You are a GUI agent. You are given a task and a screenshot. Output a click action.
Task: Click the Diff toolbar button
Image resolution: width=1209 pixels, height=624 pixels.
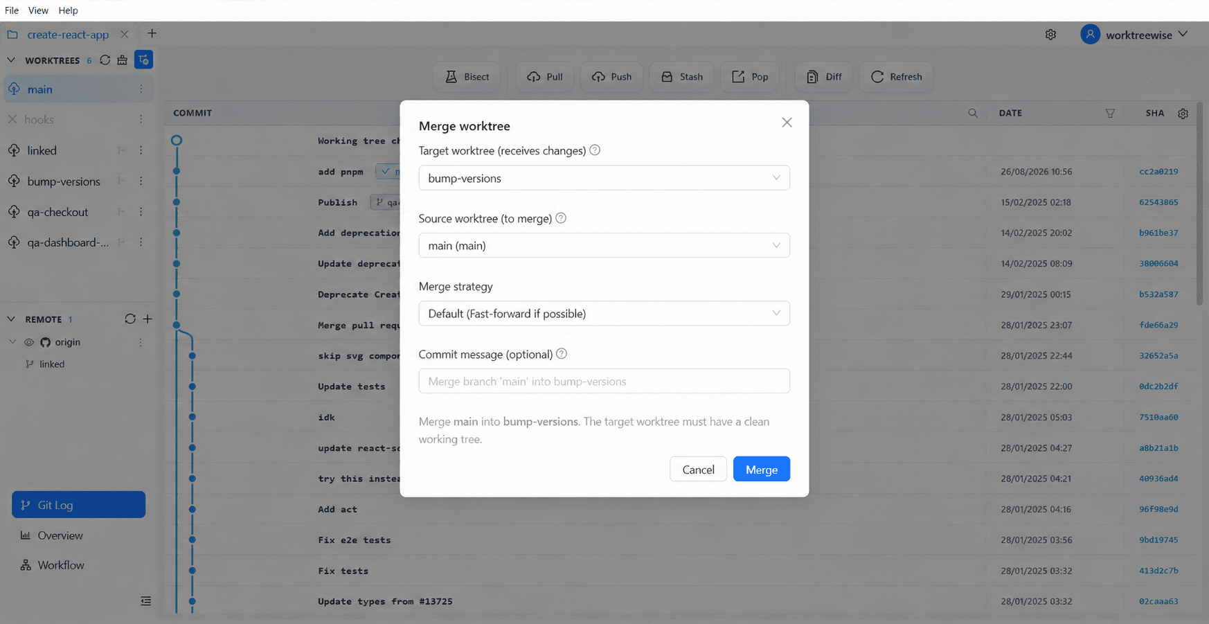click(824, 77)
